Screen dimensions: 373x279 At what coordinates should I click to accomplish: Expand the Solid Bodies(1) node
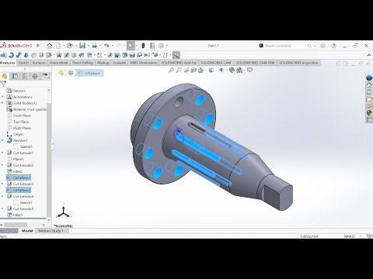(x=2, y=103)
